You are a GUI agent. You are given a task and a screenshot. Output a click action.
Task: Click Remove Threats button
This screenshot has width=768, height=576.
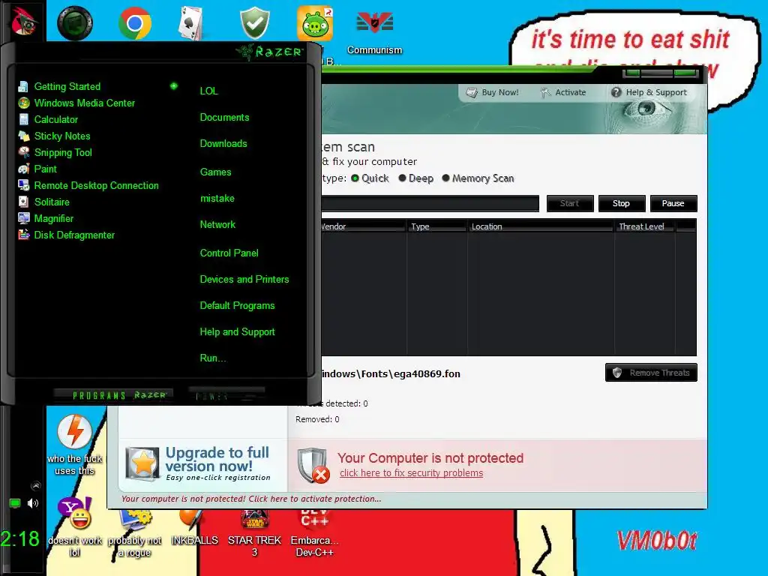click(652, 373)
